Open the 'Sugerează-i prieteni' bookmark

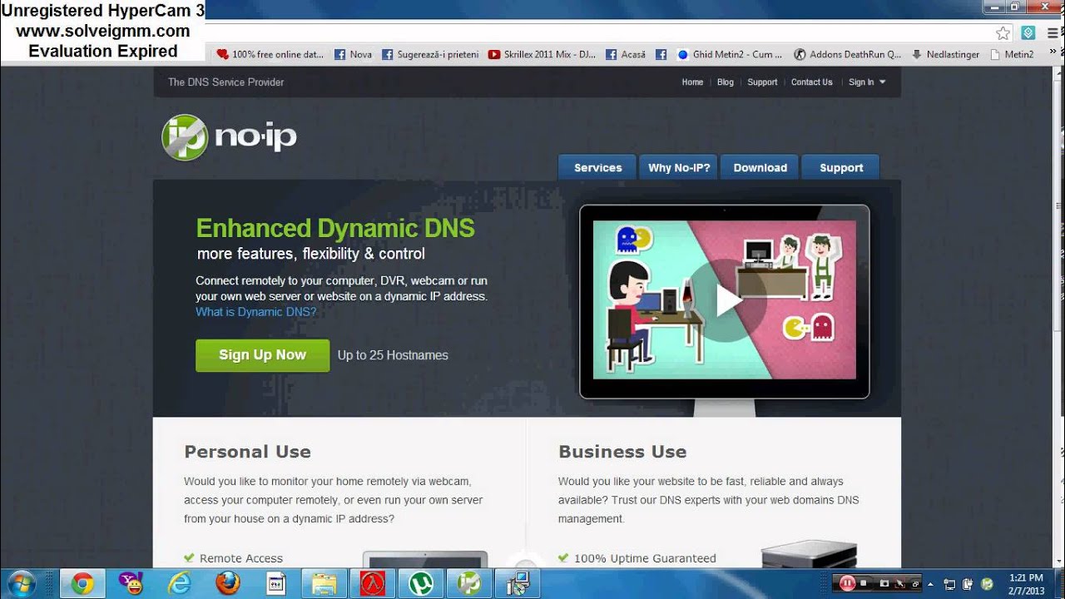[430, 54]
